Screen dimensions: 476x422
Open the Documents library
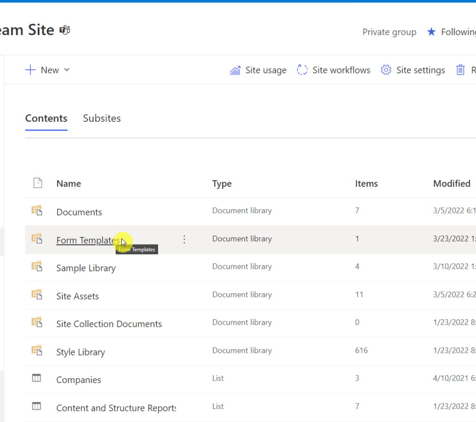point(79,212)
